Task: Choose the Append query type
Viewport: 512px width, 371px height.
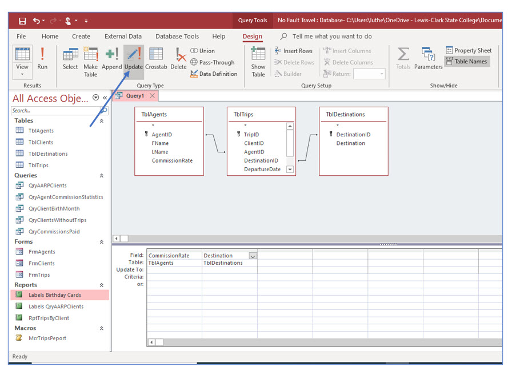Action: pyautogui.click(x=111, y=58)
